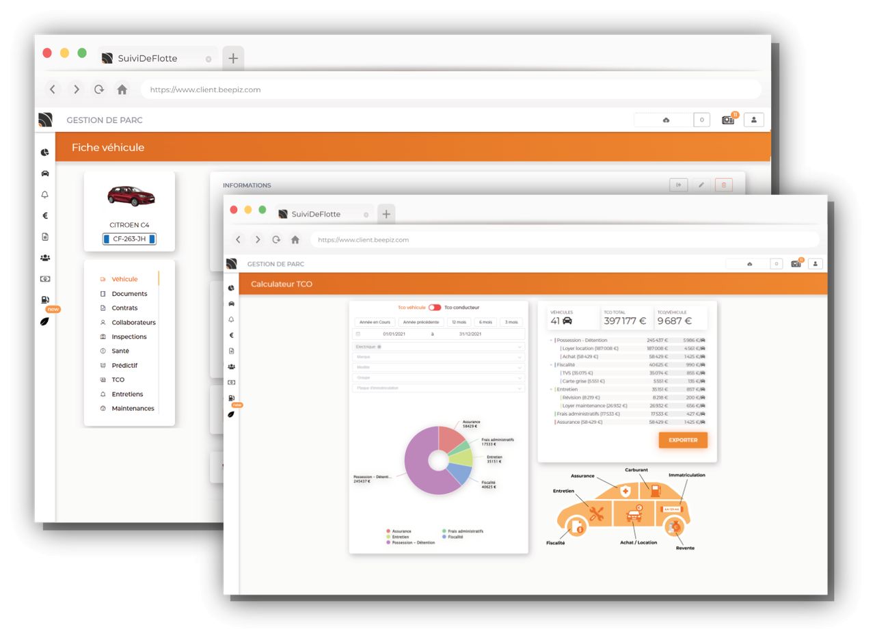This screenshot has height=642, width=875.
Task: Click the pencil edit icon in Informations panel
Action: tap(701, 185)
